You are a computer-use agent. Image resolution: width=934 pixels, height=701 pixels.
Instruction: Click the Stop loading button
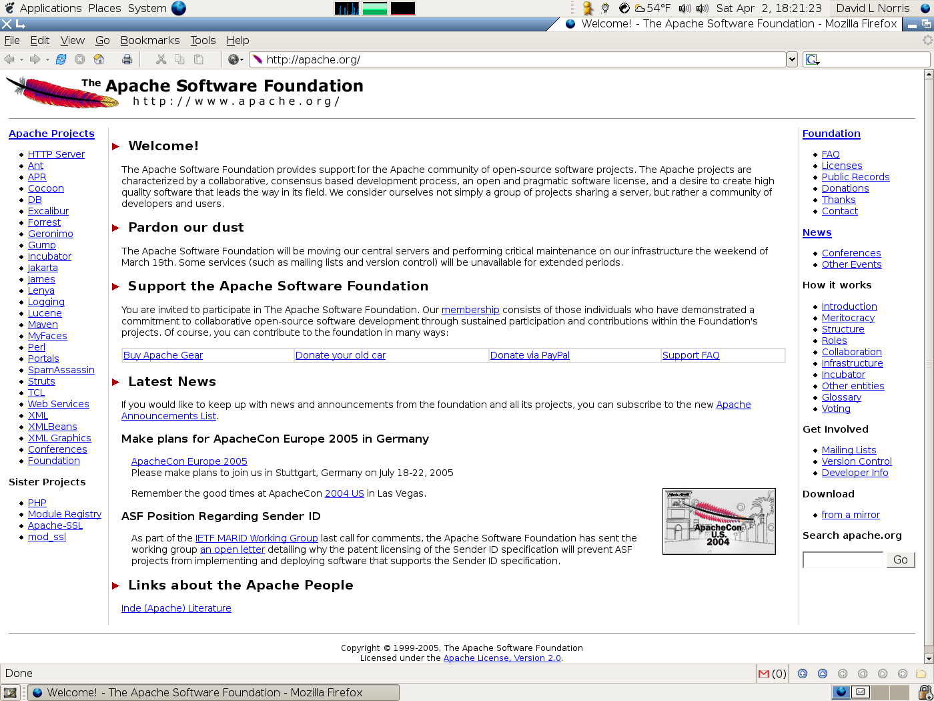tap(80, 59)
